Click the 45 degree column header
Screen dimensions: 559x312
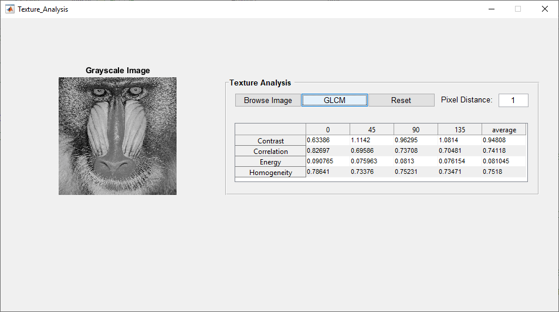tap(371, 129)
